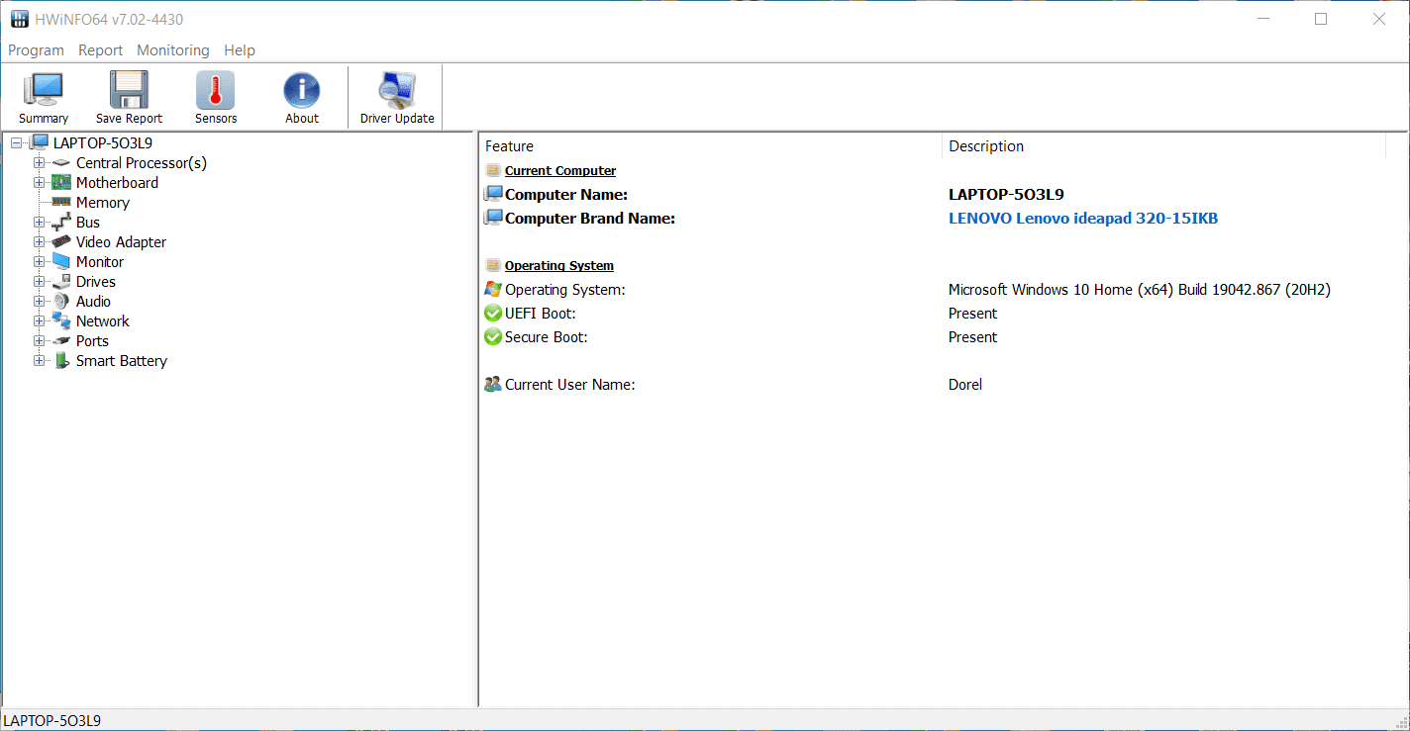Click the users icon beside Current User Name
Image resolution: width=1410 pixels, height=731 pixels.
click(493, 385)
